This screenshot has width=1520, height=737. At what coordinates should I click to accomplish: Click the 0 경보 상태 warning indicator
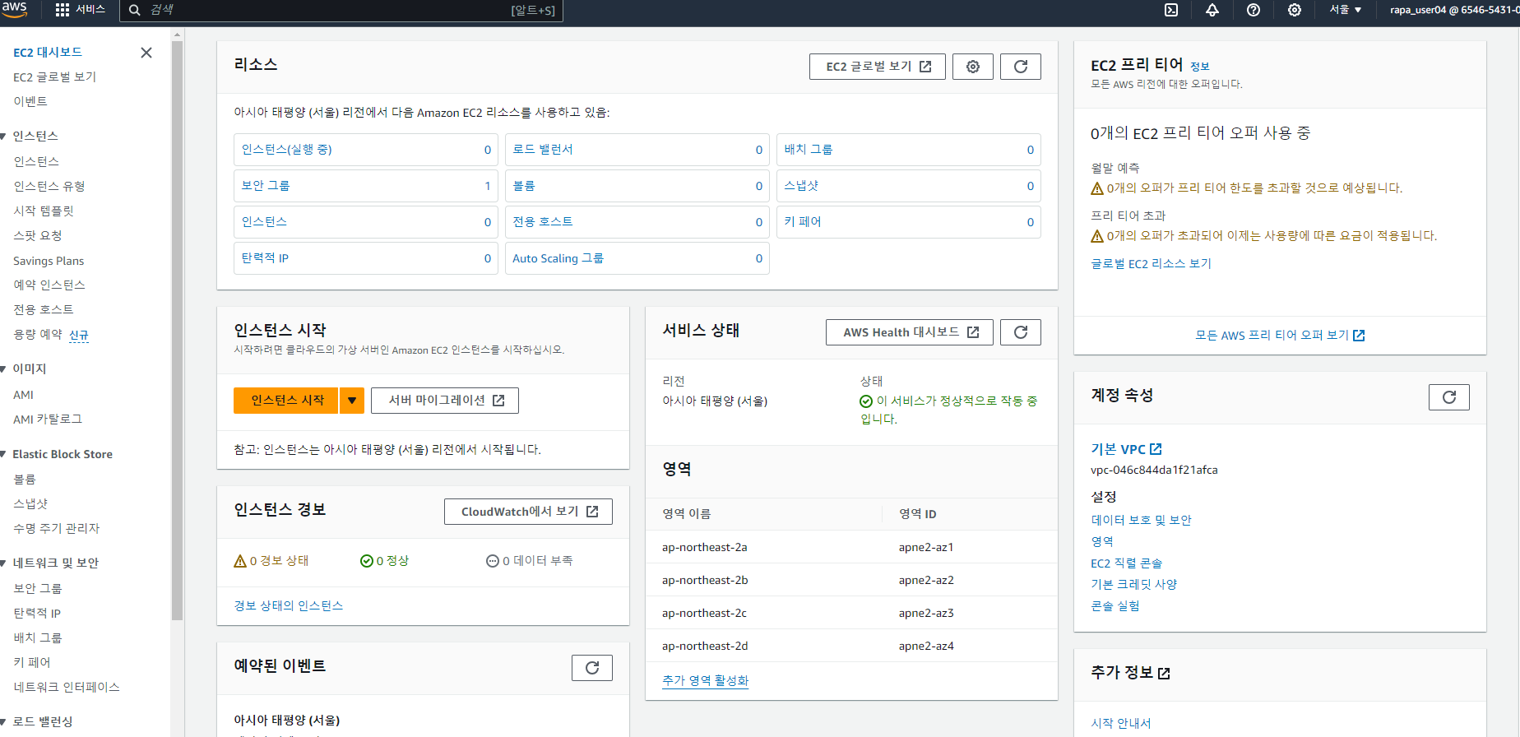point(271,561)
